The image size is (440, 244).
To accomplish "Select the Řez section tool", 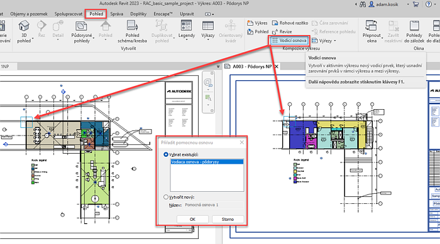I will (41, 29).
